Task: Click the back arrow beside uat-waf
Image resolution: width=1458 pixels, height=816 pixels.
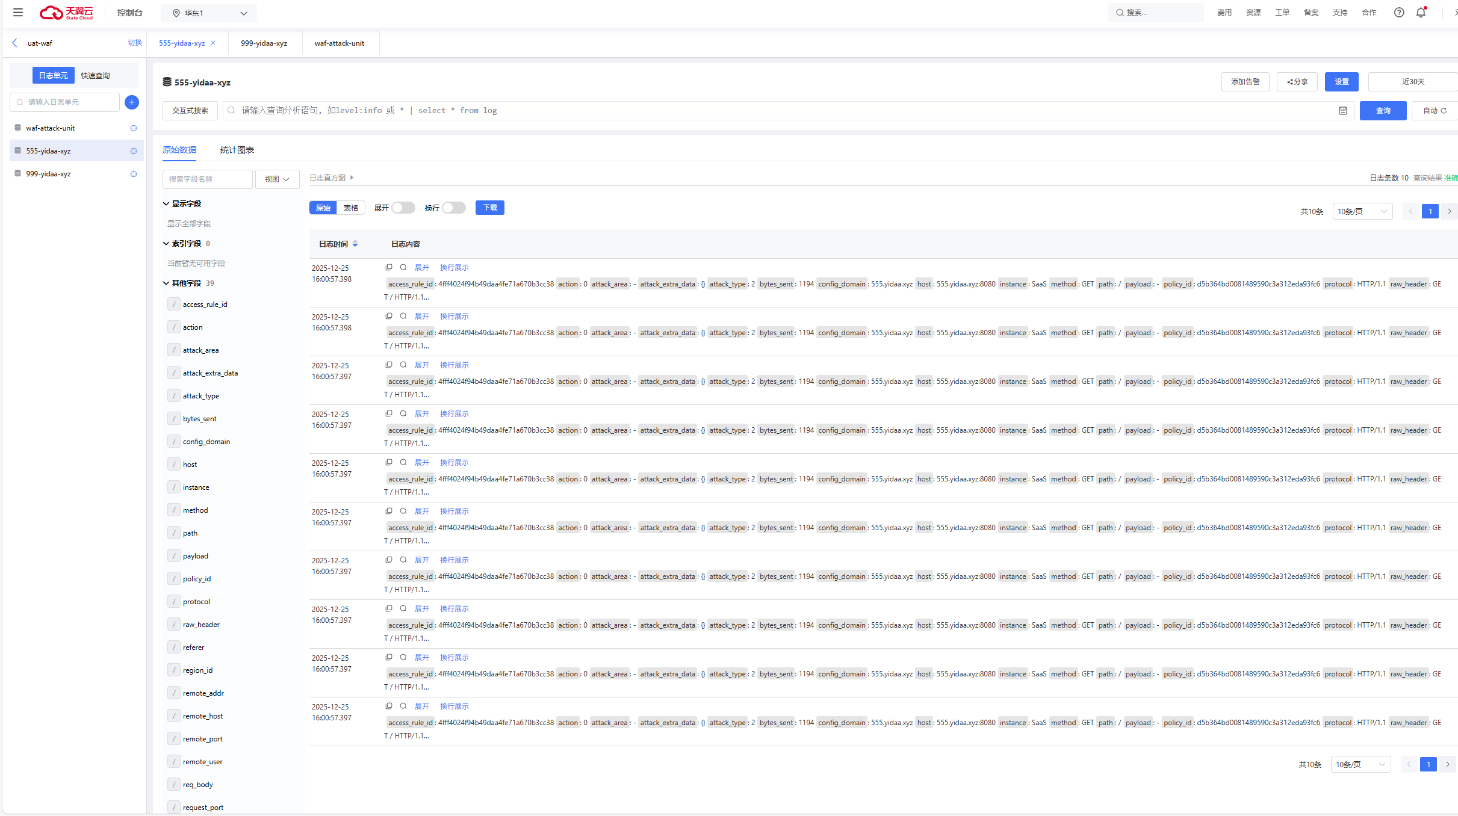Action: point(15,43)
